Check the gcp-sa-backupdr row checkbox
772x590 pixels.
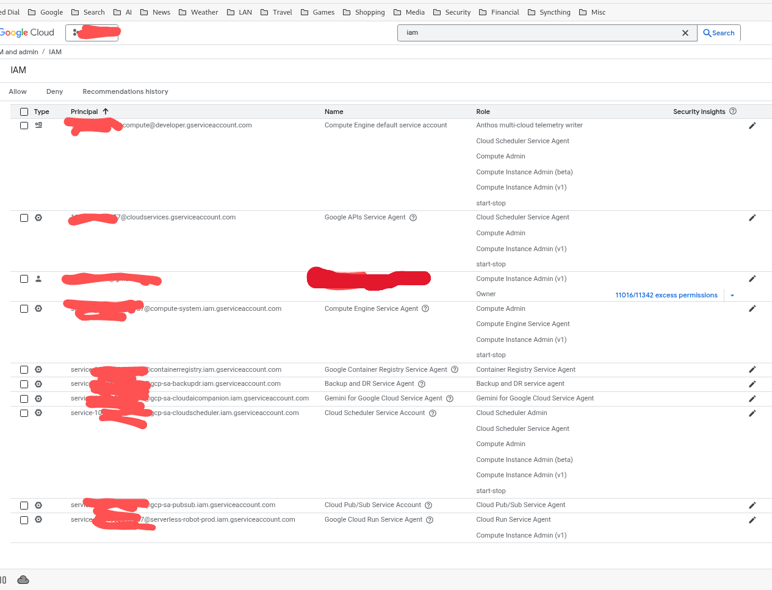click(x=24, y=384)
